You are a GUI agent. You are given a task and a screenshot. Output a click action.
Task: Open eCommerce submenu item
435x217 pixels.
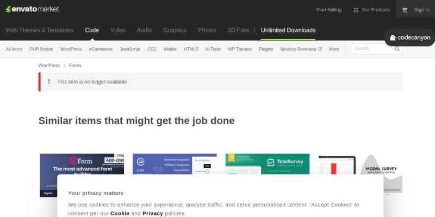(101, 49)
